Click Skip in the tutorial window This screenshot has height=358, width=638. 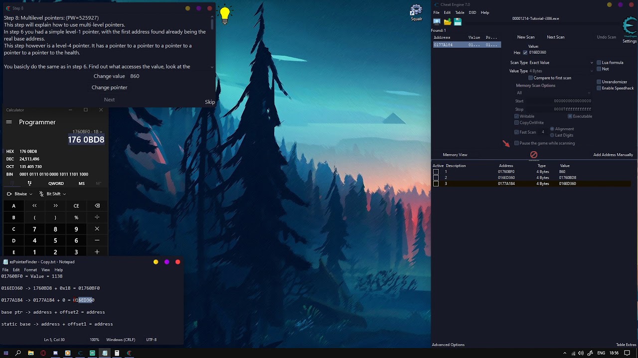(210, 102)
